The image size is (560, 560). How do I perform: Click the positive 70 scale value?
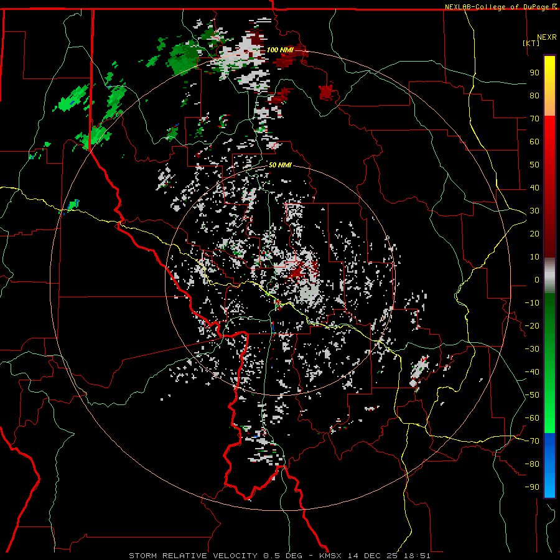pos(534,119)
